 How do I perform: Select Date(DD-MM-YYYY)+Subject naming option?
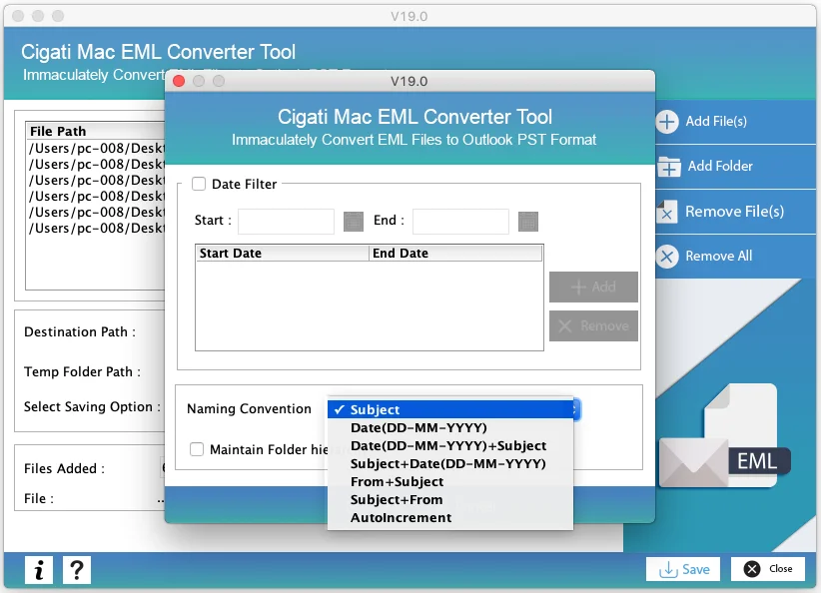pos(450,445)
